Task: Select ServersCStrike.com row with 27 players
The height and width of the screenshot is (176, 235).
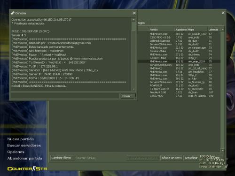Action: click(x=179, y=82)
